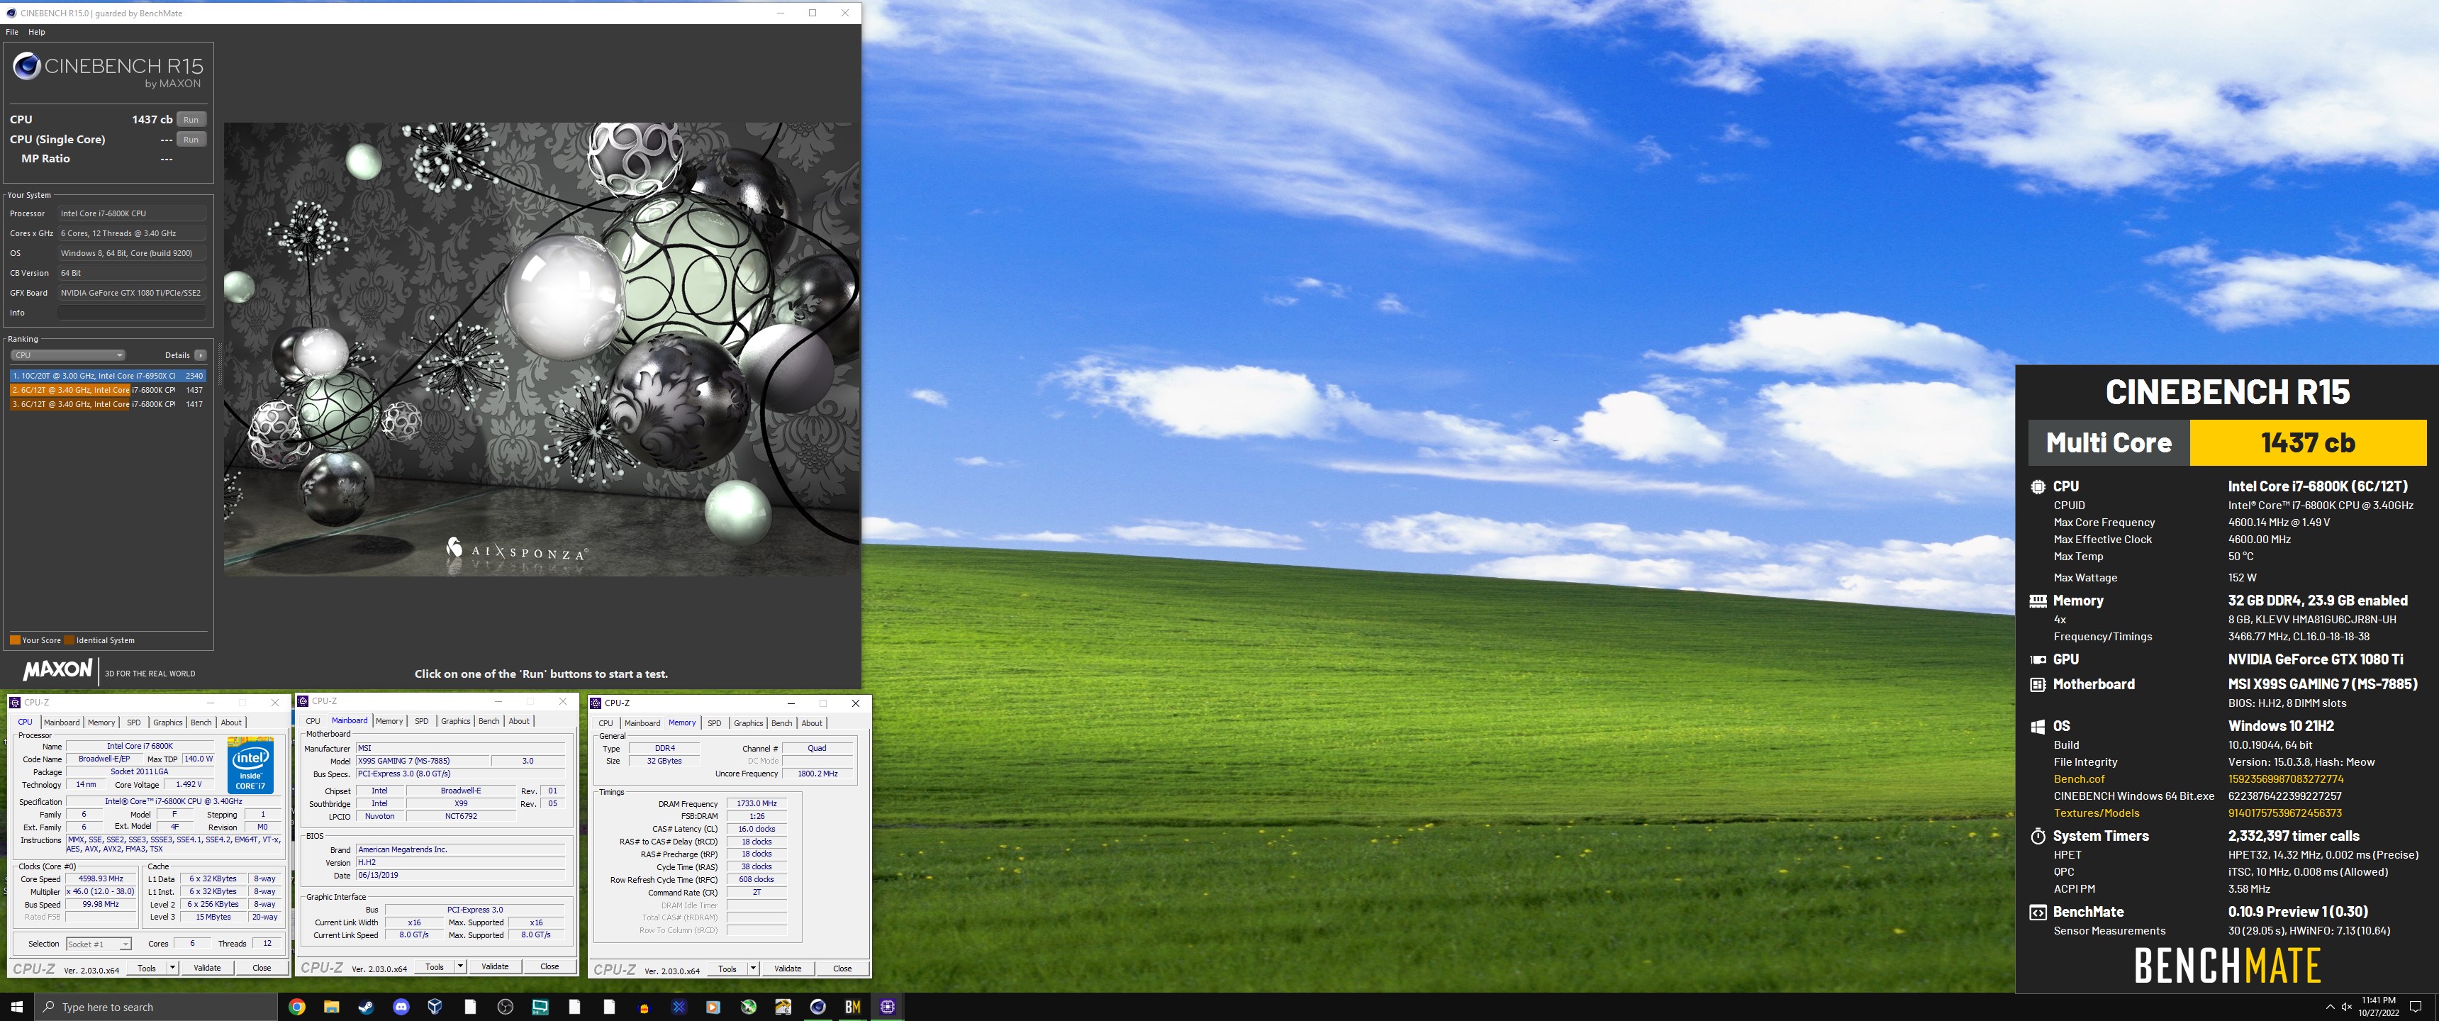This screenshot has height=1021, width=2439.
Task: Click the Windows taskbar search box
Action: (x=156, y=1007)
